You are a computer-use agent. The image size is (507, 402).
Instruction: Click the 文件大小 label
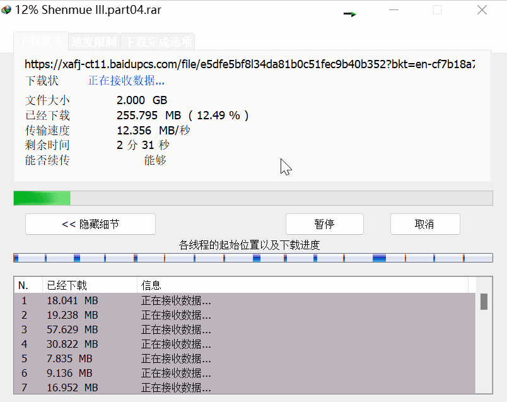47,100
